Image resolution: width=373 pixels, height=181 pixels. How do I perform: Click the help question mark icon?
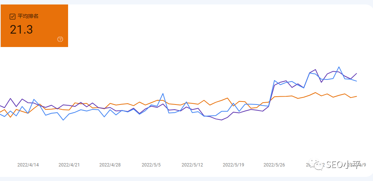[60, 39]
